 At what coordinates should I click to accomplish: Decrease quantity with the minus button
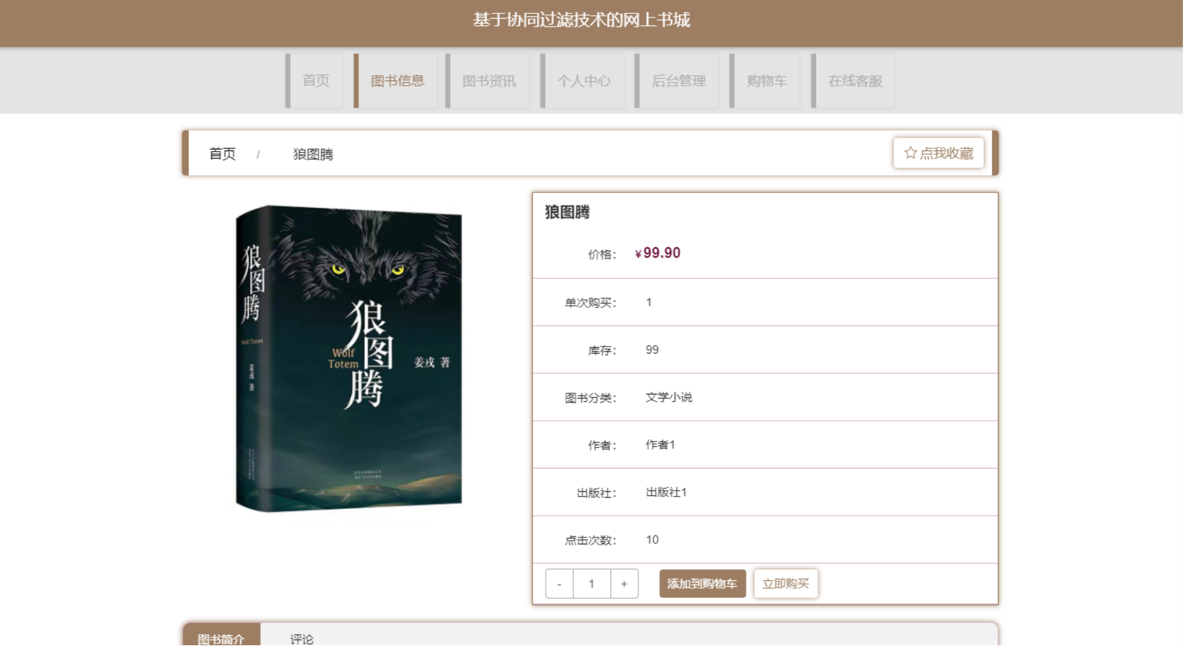[559, 583]
